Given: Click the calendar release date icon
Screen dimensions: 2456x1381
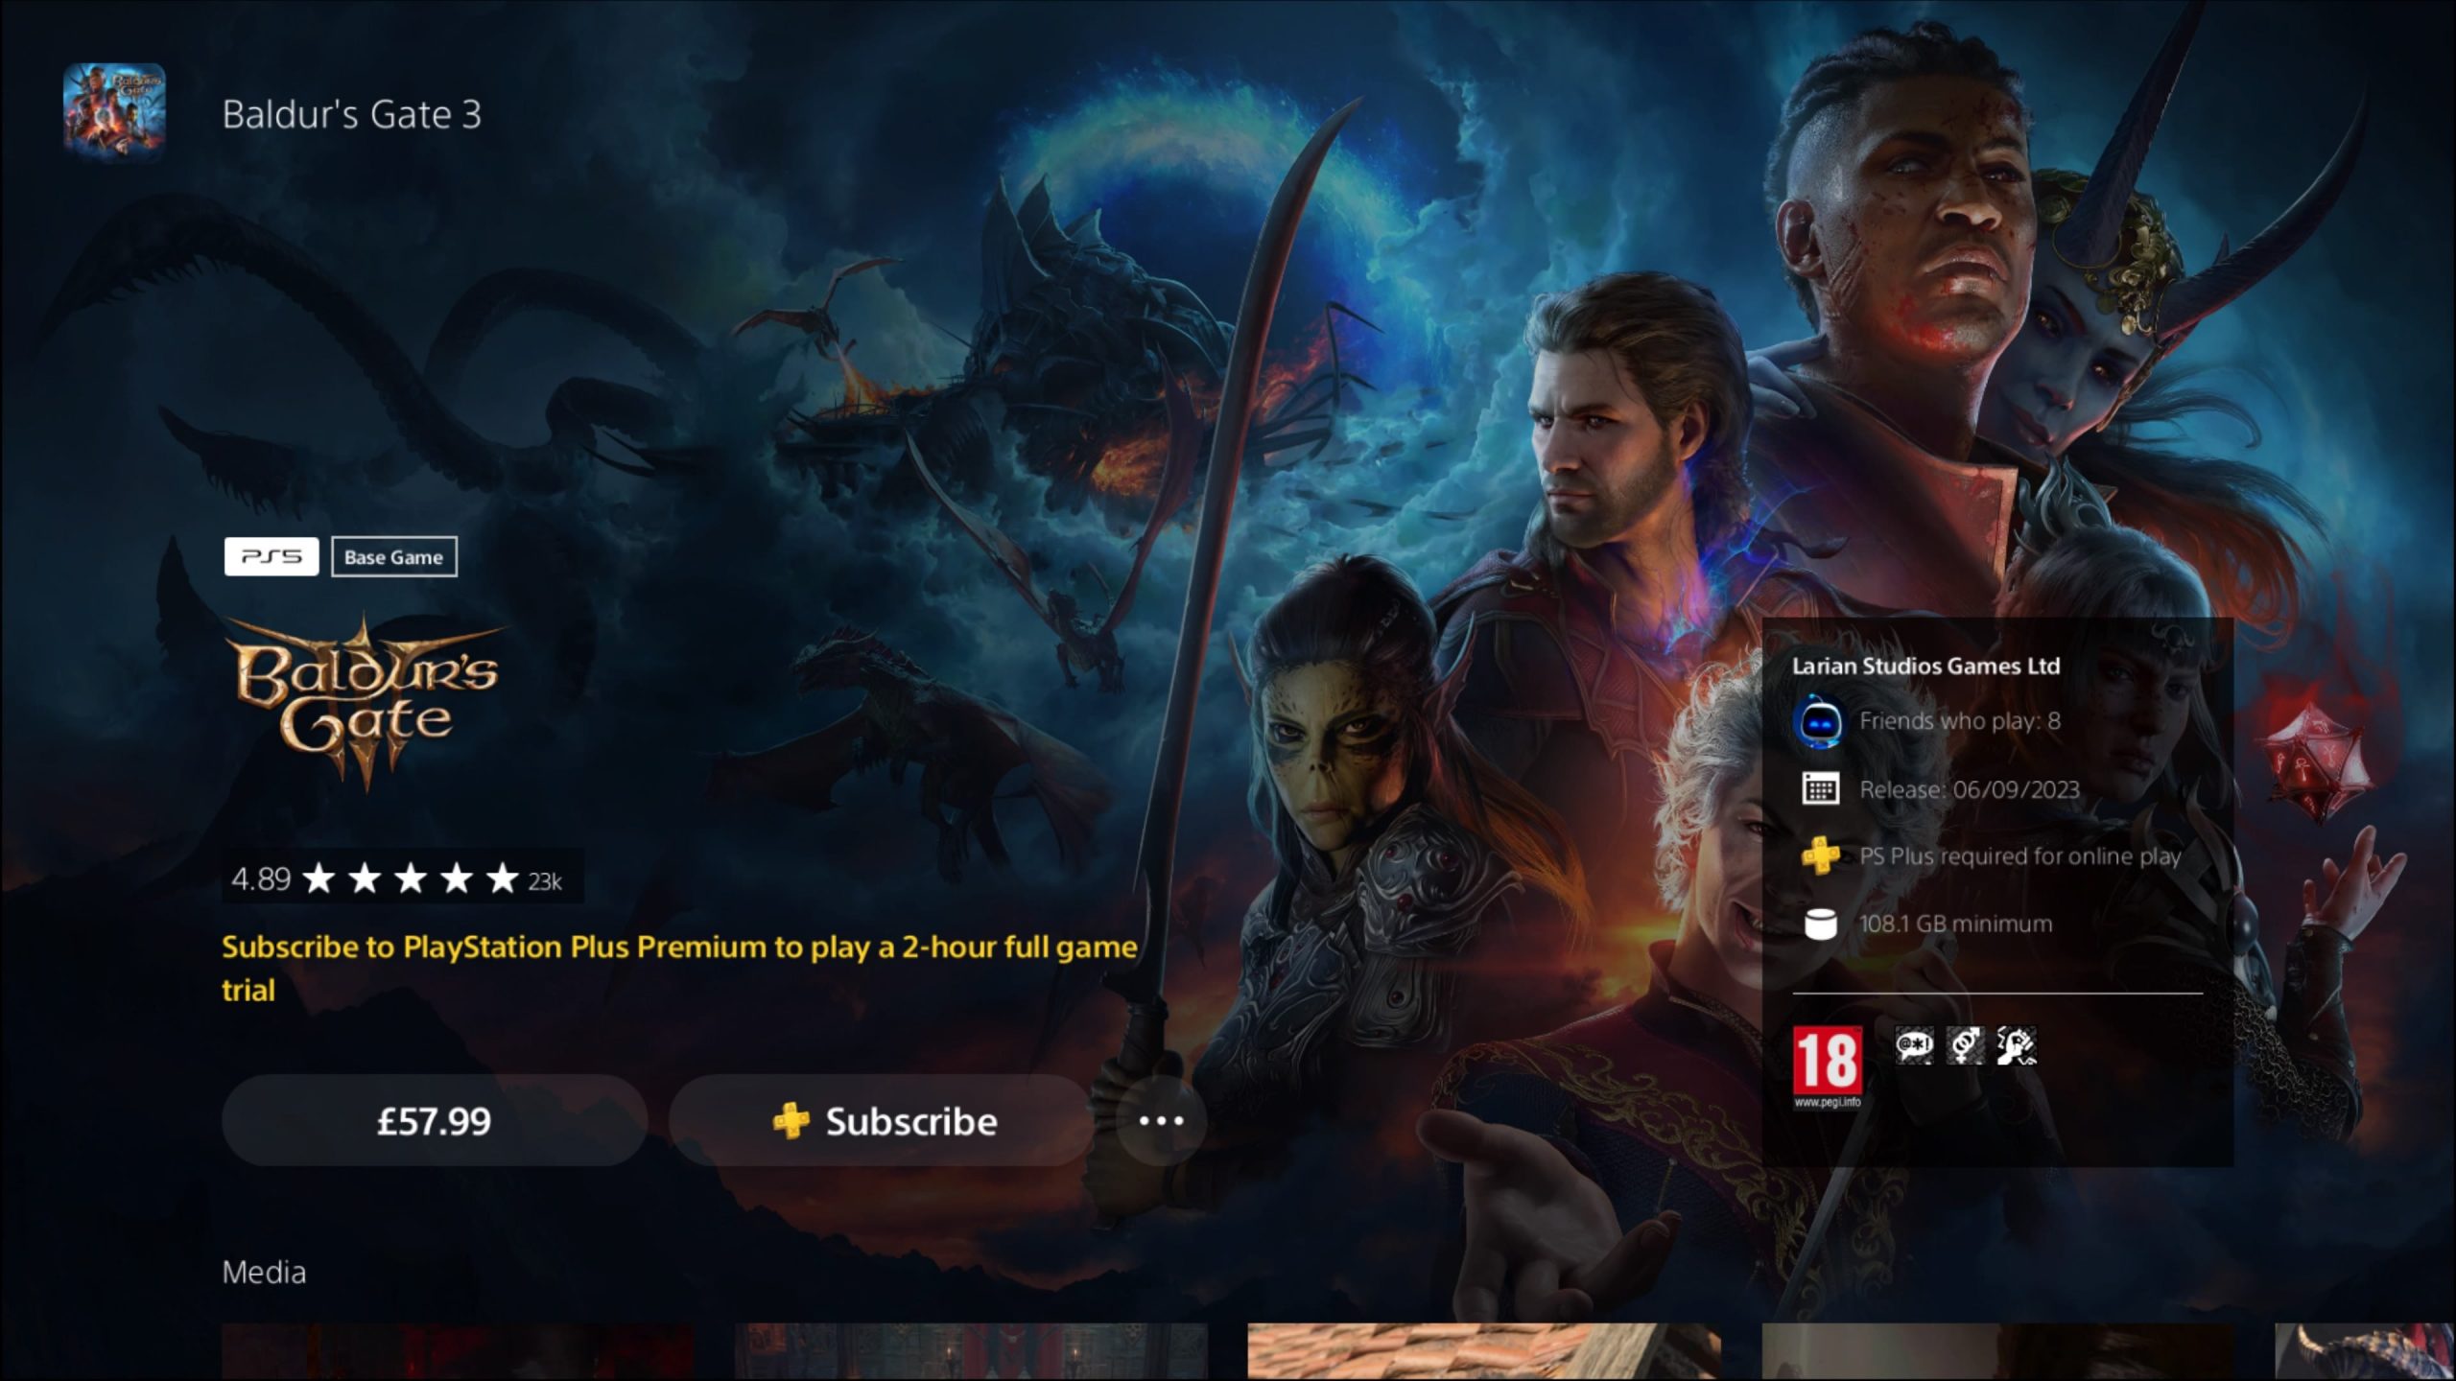Looking at the screenshot, I should point(1818,787).
